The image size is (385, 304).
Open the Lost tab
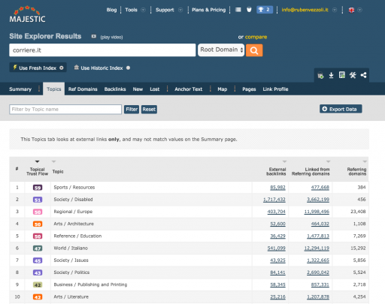click(x=155, y=89)
